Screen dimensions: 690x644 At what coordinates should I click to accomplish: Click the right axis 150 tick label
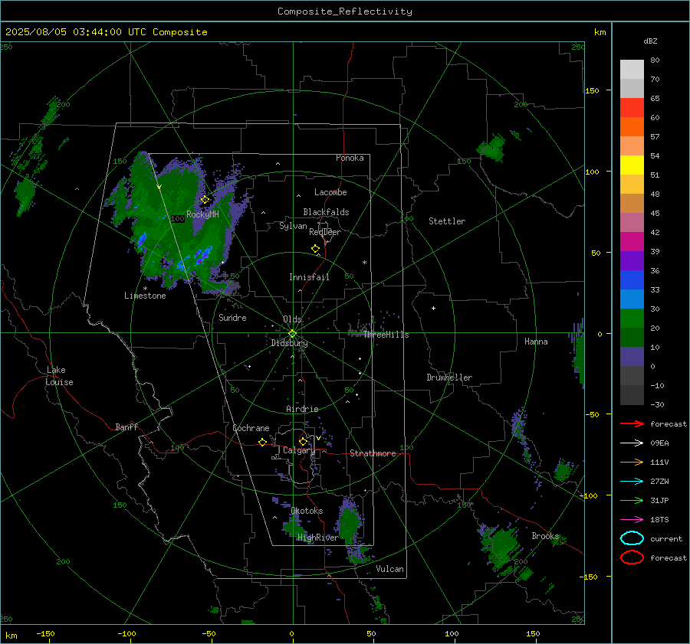[593, 90]
